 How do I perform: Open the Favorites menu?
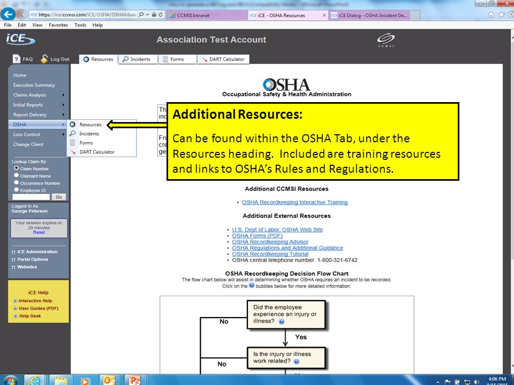click(58, 25)
